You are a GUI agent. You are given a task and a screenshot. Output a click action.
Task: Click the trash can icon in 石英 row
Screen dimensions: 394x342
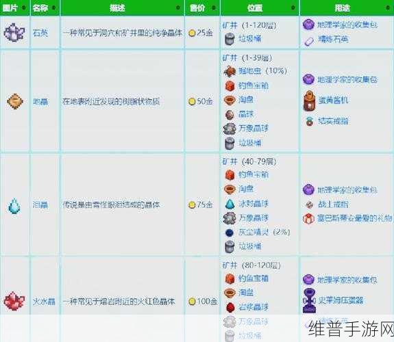[x=230, y=39]
